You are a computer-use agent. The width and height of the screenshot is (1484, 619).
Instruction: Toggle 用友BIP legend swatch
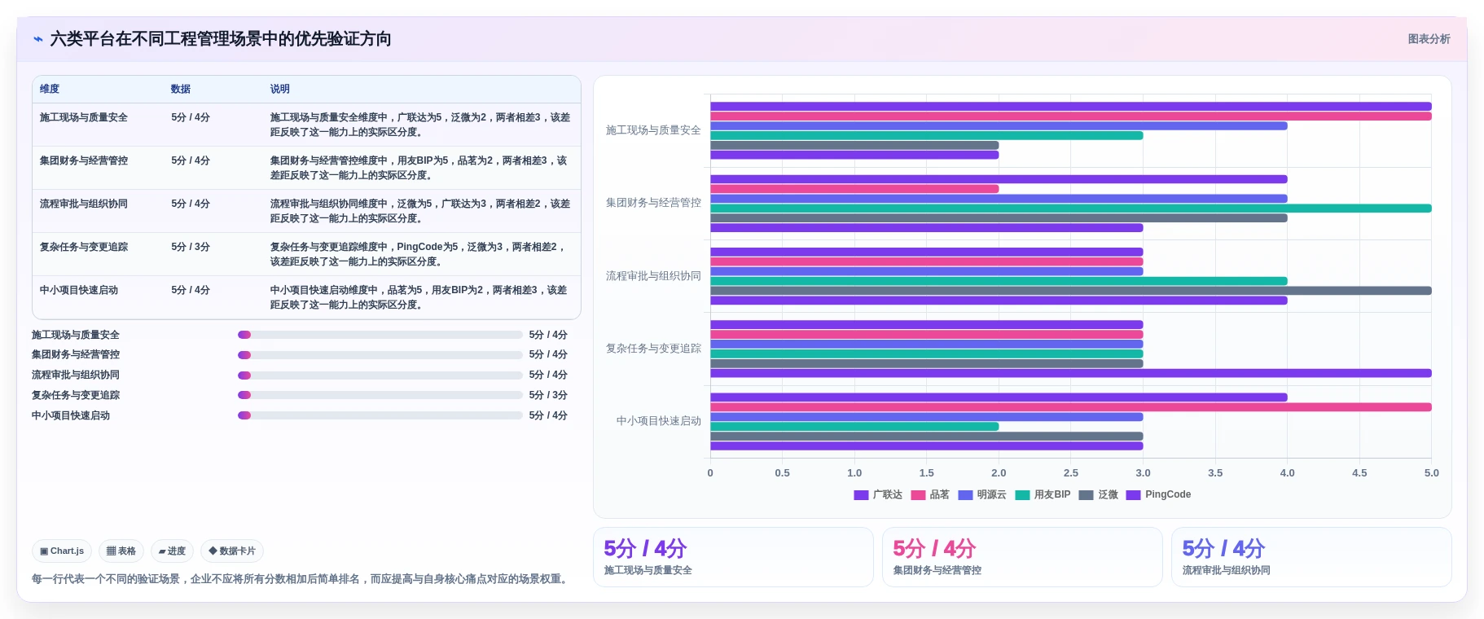click(1022, 495)
